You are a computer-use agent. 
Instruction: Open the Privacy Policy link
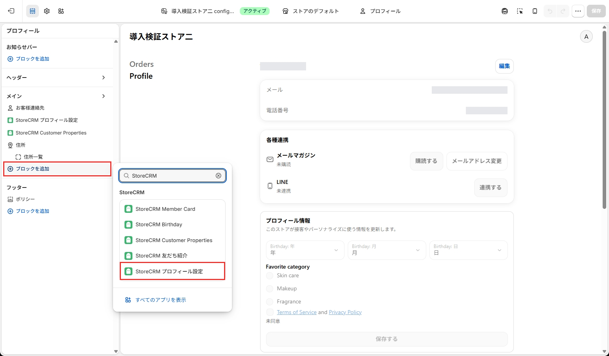coord(345,312)
